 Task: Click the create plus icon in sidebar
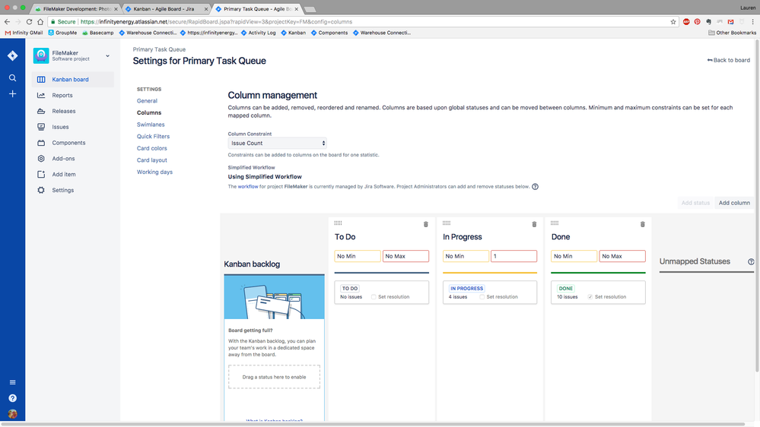[13, 94]
